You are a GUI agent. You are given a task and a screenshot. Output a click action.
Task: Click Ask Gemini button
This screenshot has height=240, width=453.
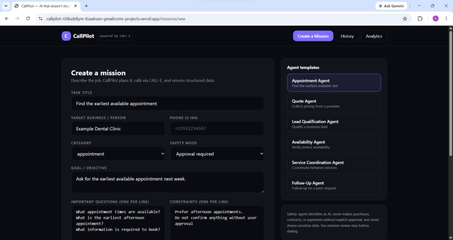[x=391, y=6]
